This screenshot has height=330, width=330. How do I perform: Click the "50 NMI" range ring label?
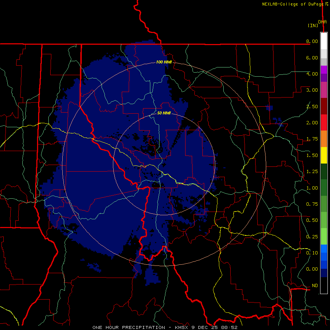(x=164, y=113)
